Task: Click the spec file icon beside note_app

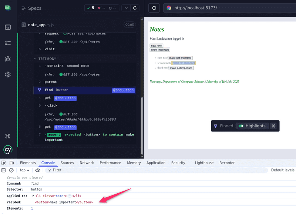Action: point(24,25)
